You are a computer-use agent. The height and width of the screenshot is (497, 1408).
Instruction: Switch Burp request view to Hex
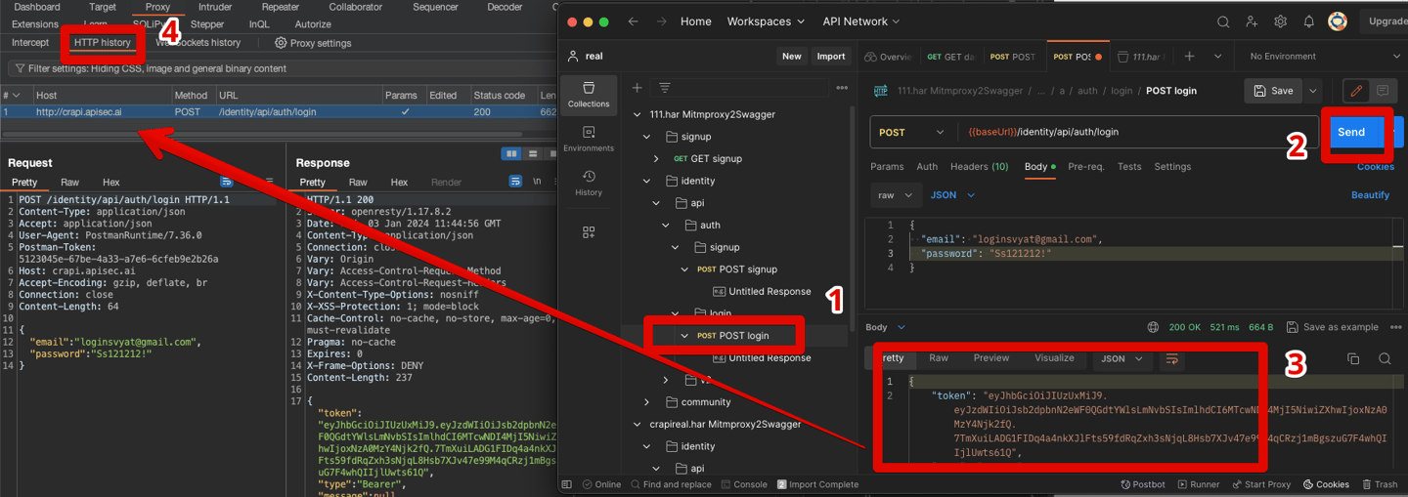pos(111,183)
